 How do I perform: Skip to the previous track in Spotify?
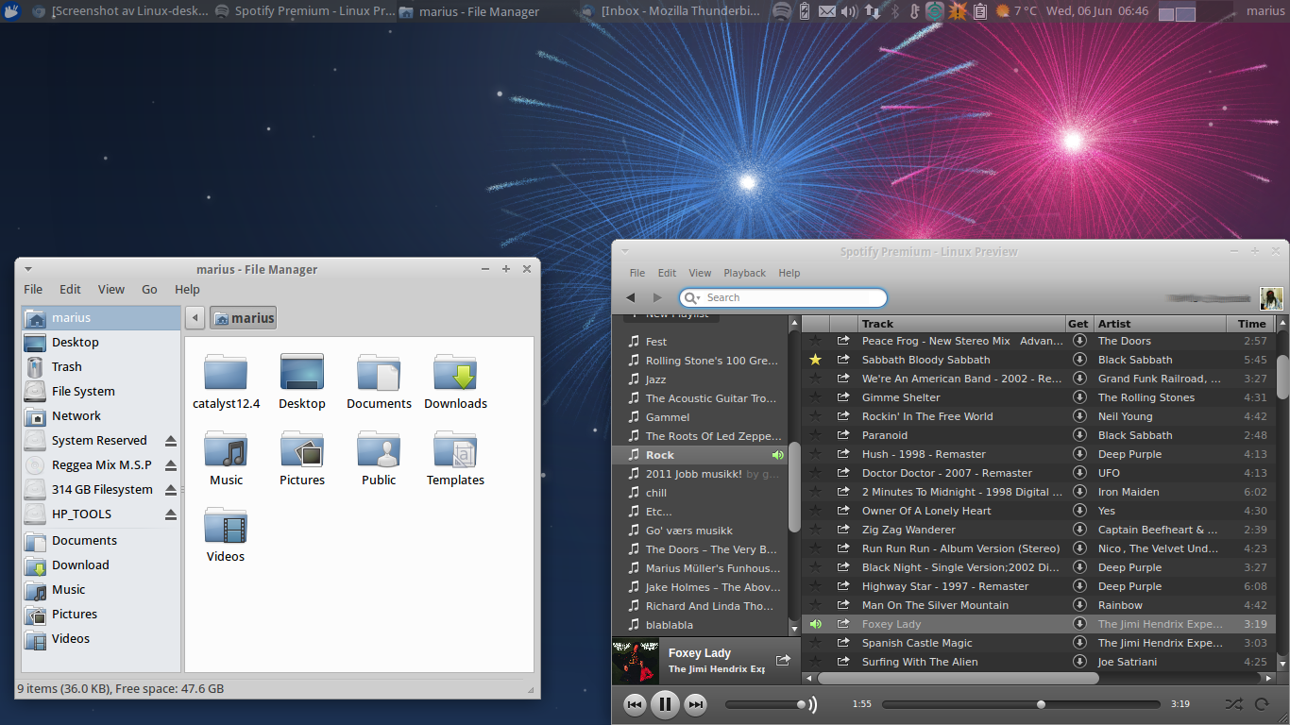pyautogui.click(x=636, y=704)
